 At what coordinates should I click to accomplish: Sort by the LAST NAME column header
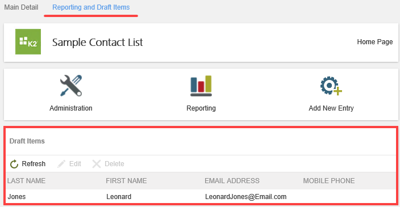tap(27, 181)
